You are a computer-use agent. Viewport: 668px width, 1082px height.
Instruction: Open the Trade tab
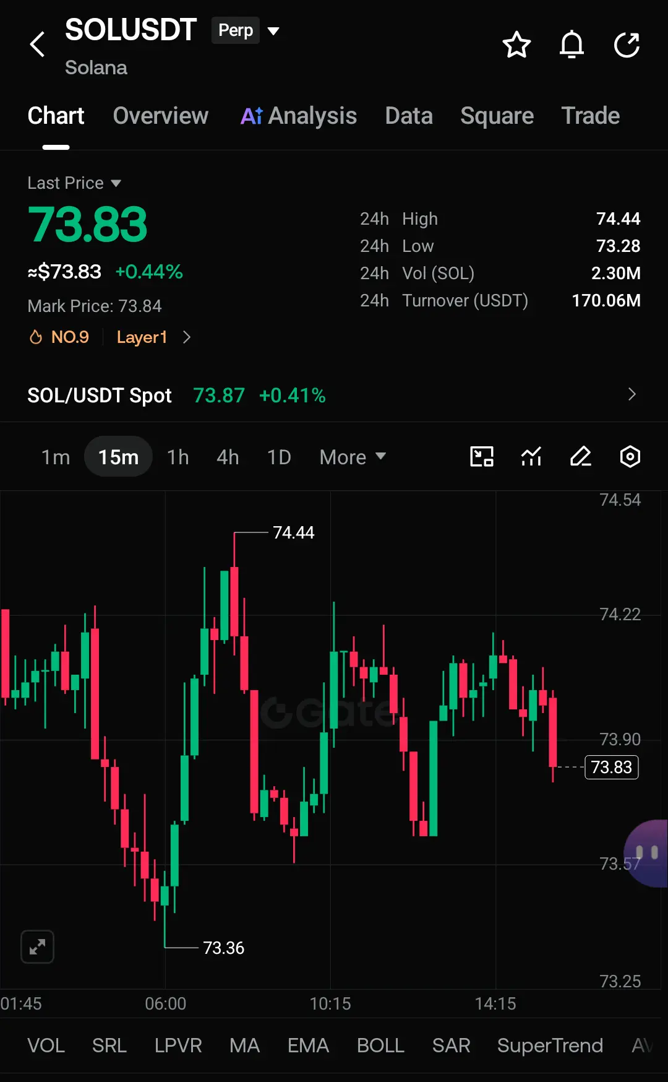coord(591,116)
